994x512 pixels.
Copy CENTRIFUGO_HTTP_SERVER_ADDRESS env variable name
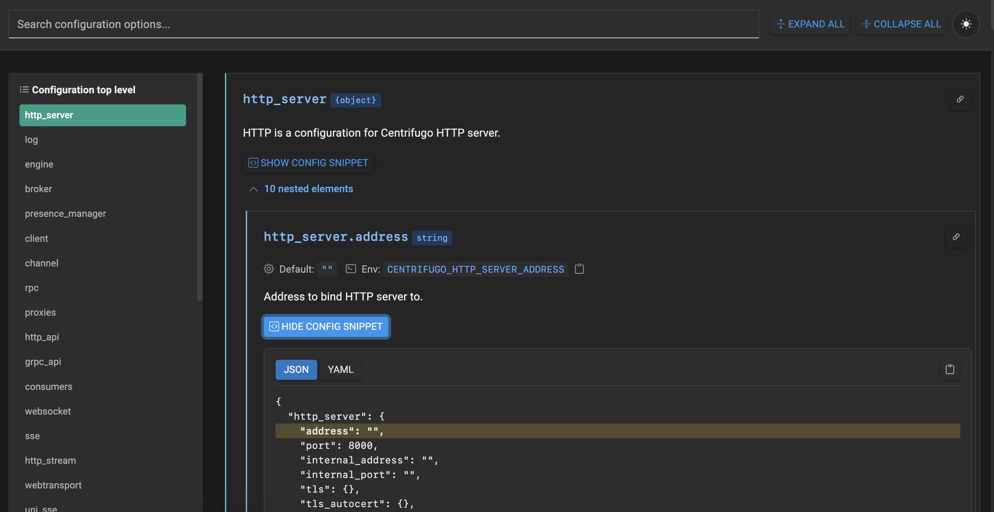click(x=579, y=269)
